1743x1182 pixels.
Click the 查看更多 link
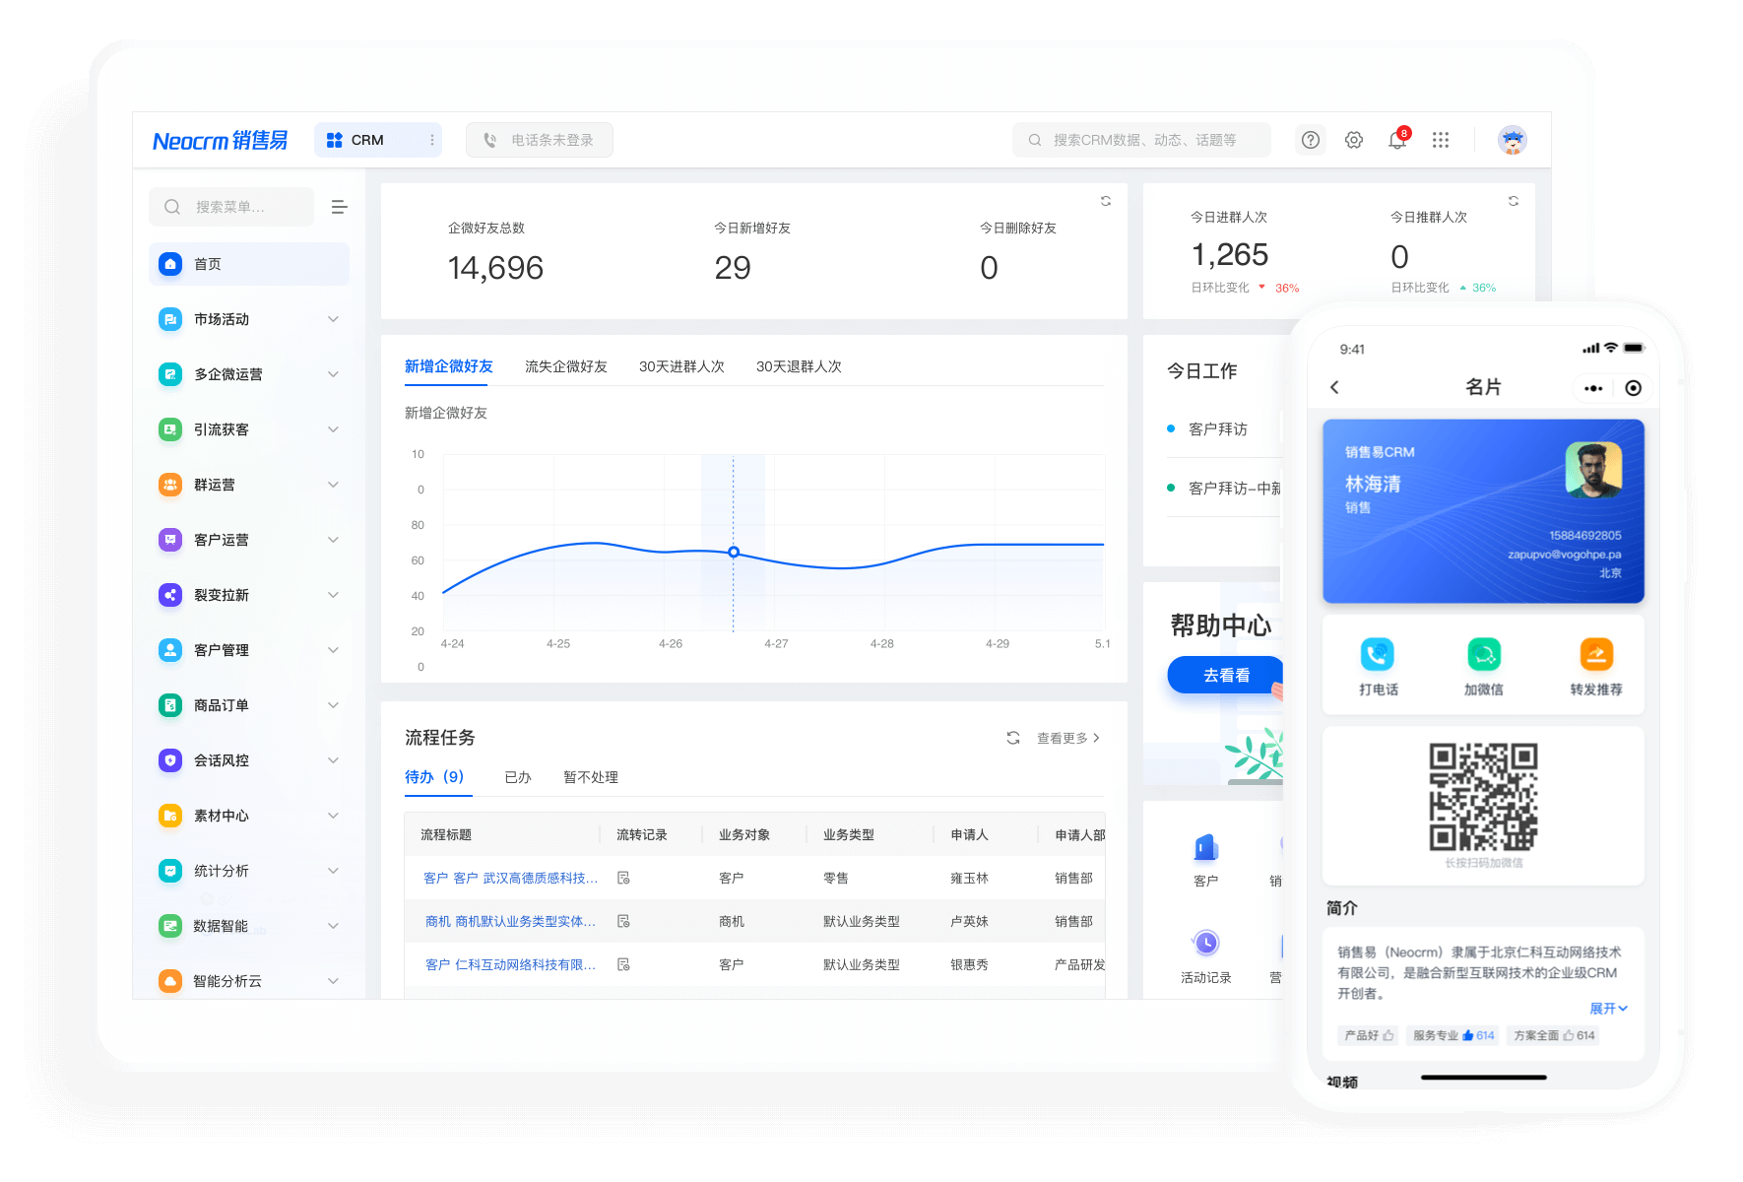coord(1068,738)
